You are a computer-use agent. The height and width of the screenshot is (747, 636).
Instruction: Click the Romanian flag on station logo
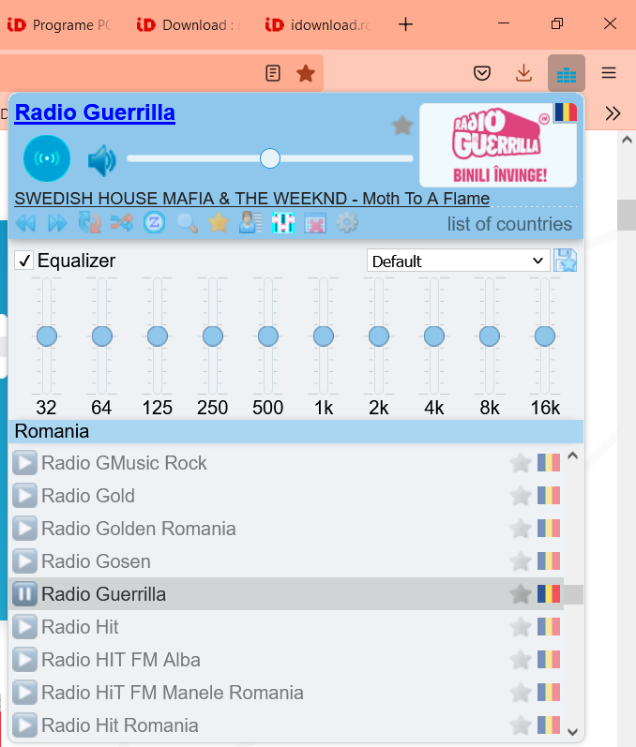coord(566,112)
